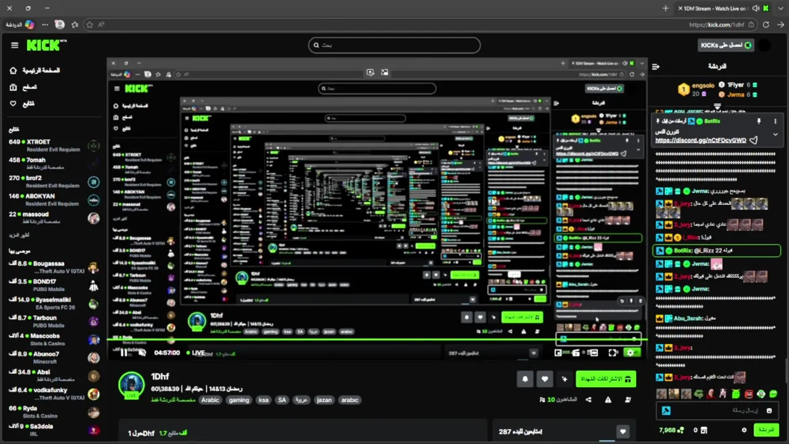Select the Arabic tag
This screenshot has height=444, width=789.
click(x=210, y=400)
